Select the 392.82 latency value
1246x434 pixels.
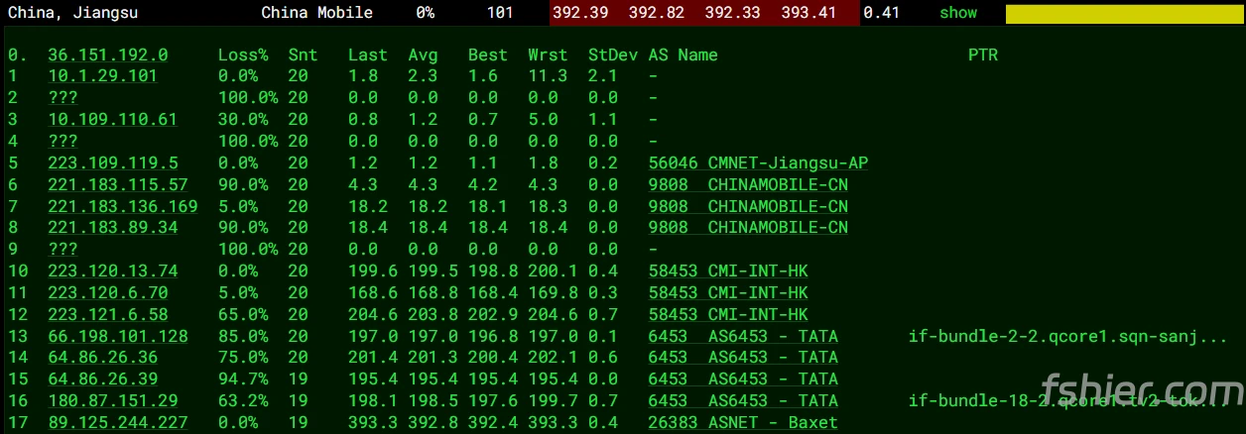pos(659,13)
